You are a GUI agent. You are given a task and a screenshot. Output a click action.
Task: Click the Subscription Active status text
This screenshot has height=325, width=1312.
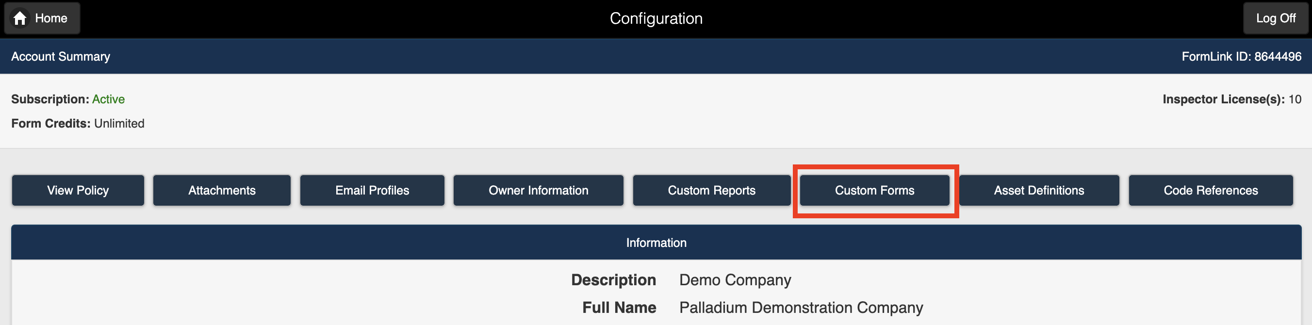(x=108, y=99)
